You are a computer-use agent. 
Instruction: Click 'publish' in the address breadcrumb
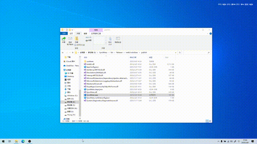click(x=144, y=52)
